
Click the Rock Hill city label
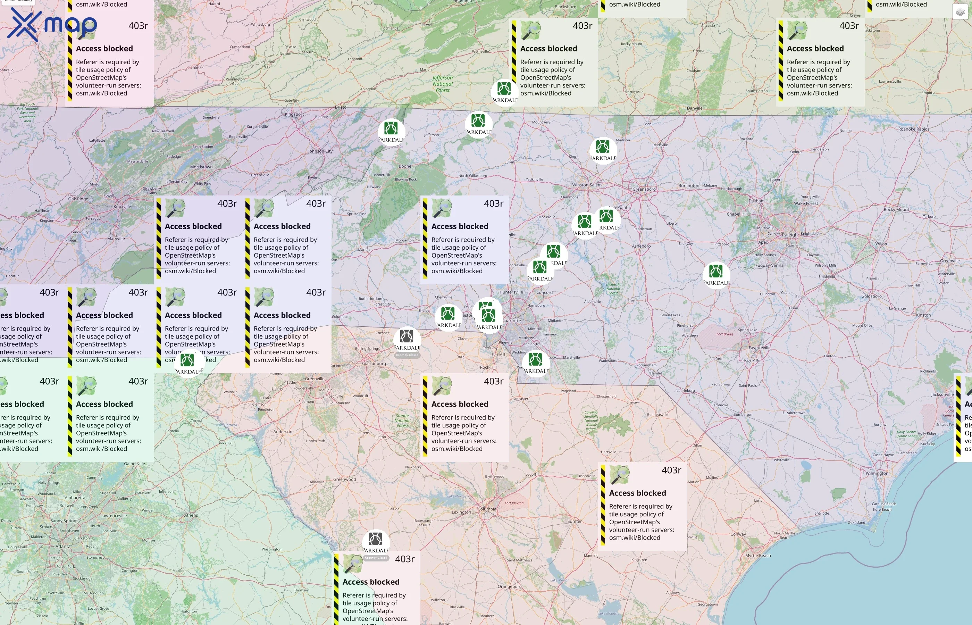pyautogui.click(x=488, y=367)
